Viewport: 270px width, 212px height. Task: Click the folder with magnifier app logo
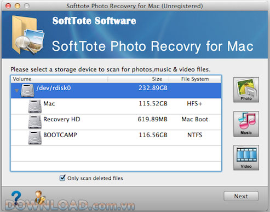point(28,35)
